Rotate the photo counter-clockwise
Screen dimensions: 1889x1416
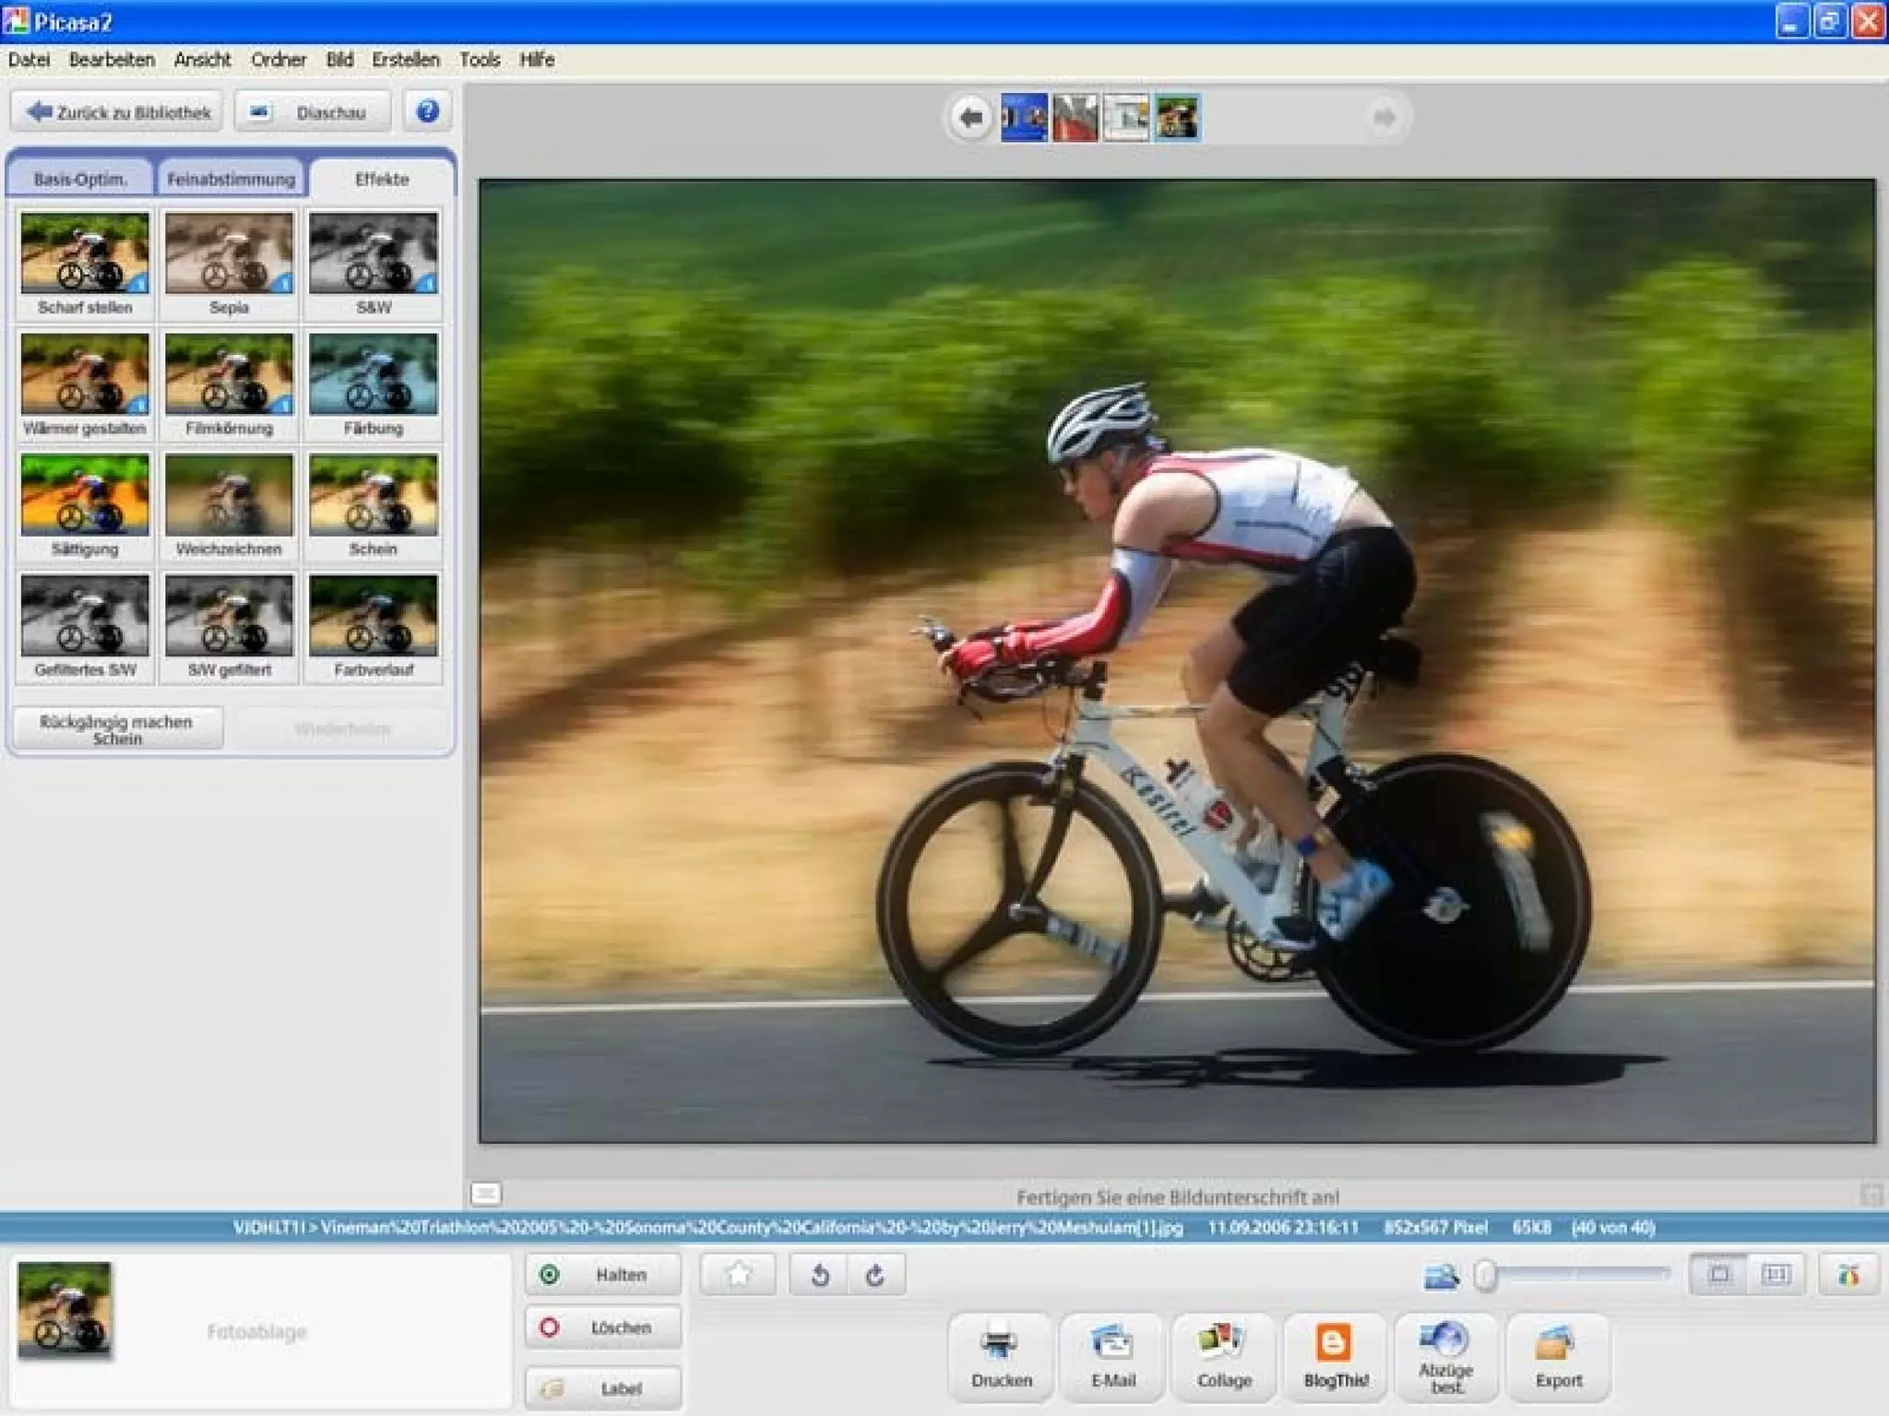pyautogui.click(x=819, y=1275)
